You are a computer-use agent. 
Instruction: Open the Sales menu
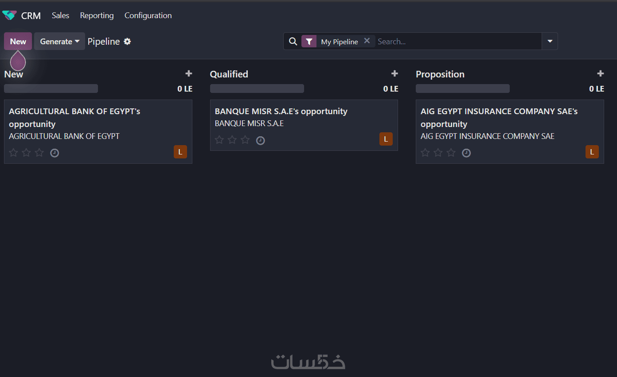(x=61, y=15)
